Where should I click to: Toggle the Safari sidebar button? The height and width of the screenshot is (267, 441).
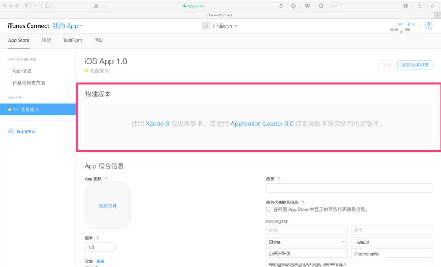[47, 6]
